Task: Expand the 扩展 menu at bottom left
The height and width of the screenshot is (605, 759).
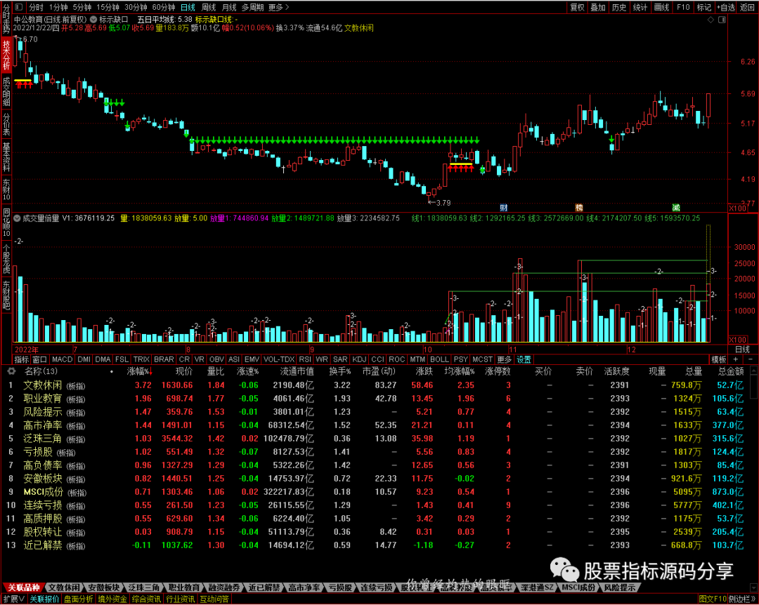Action: coord(13,599)
